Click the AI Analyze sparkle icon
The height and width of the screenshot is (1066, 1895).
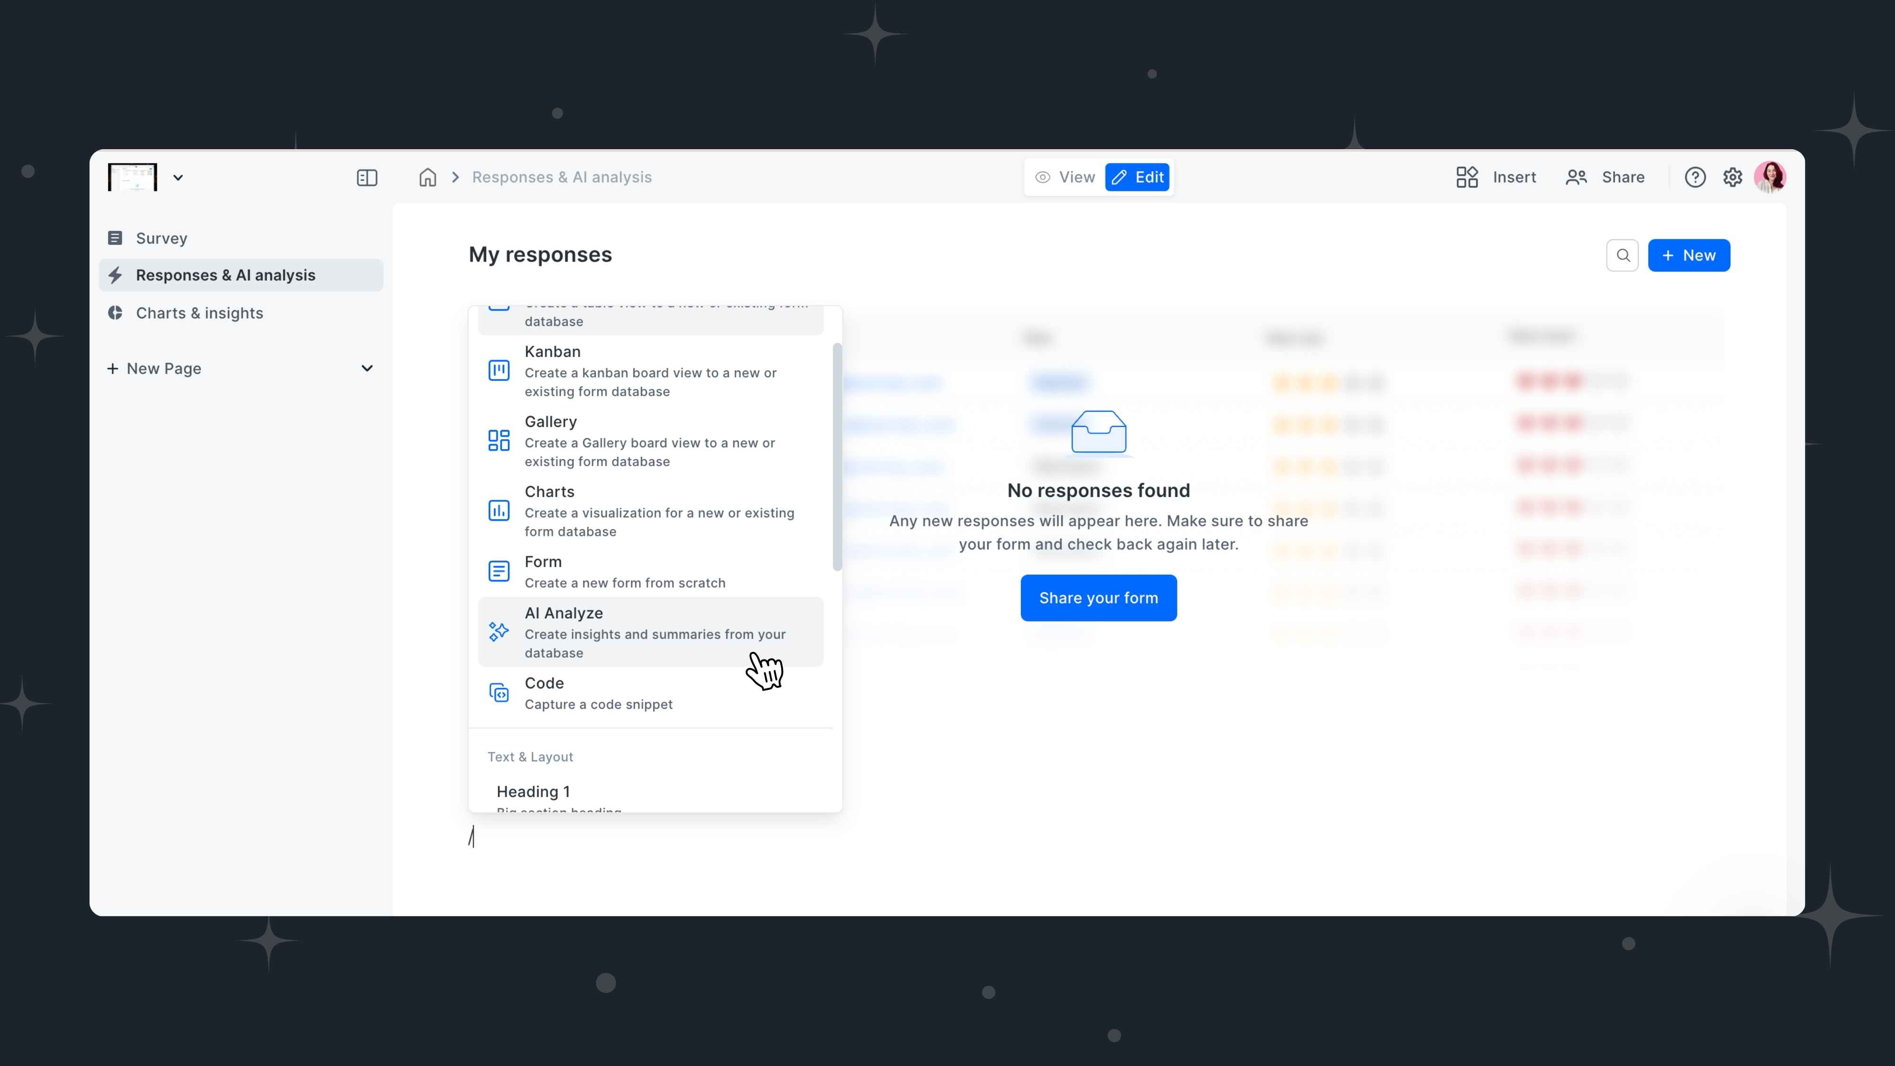click(499, 631)
